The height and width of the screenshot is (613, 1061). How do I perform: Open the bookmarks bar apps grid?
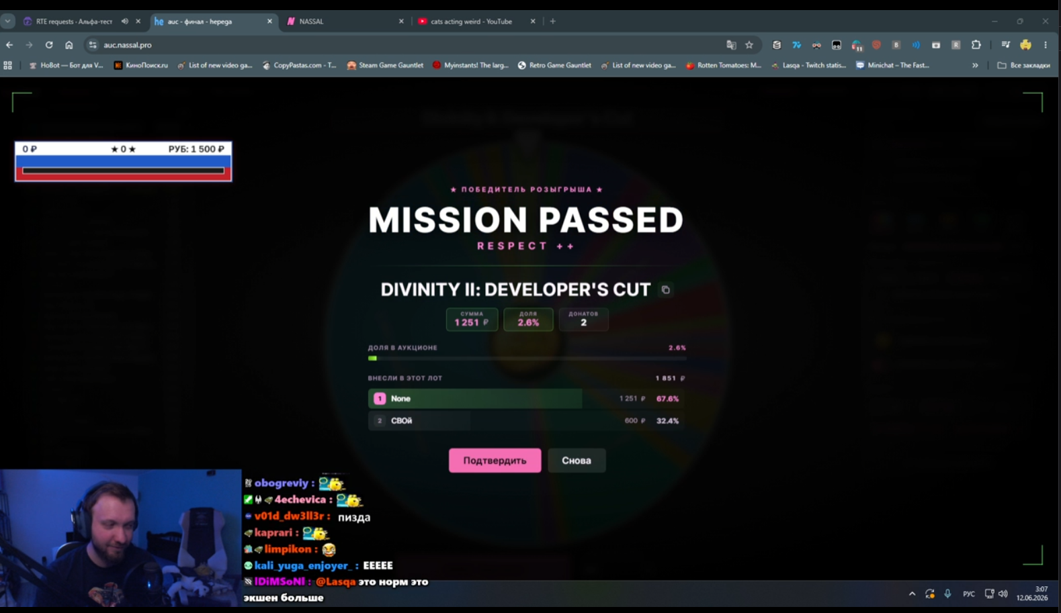(x=8, y=65)
